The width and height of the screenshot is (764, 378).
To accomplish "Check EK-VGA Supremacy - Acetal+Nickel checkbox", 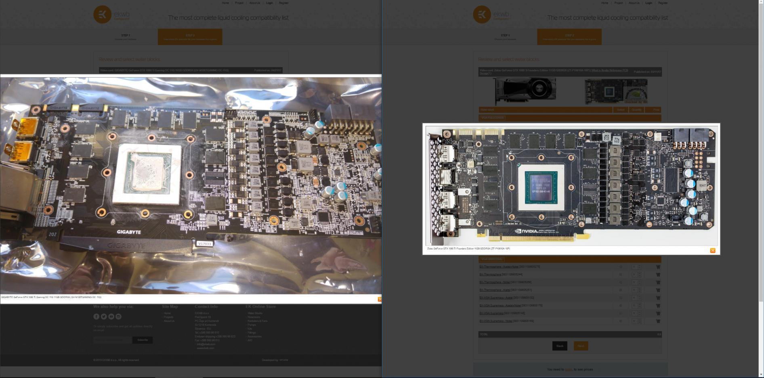I will point(621,306).
